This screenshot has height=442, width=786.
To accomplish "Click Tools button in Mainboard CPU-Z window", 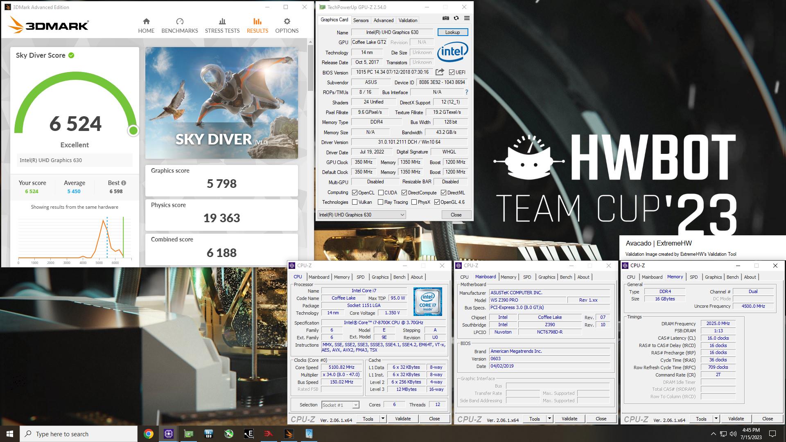I will point(534,418).
